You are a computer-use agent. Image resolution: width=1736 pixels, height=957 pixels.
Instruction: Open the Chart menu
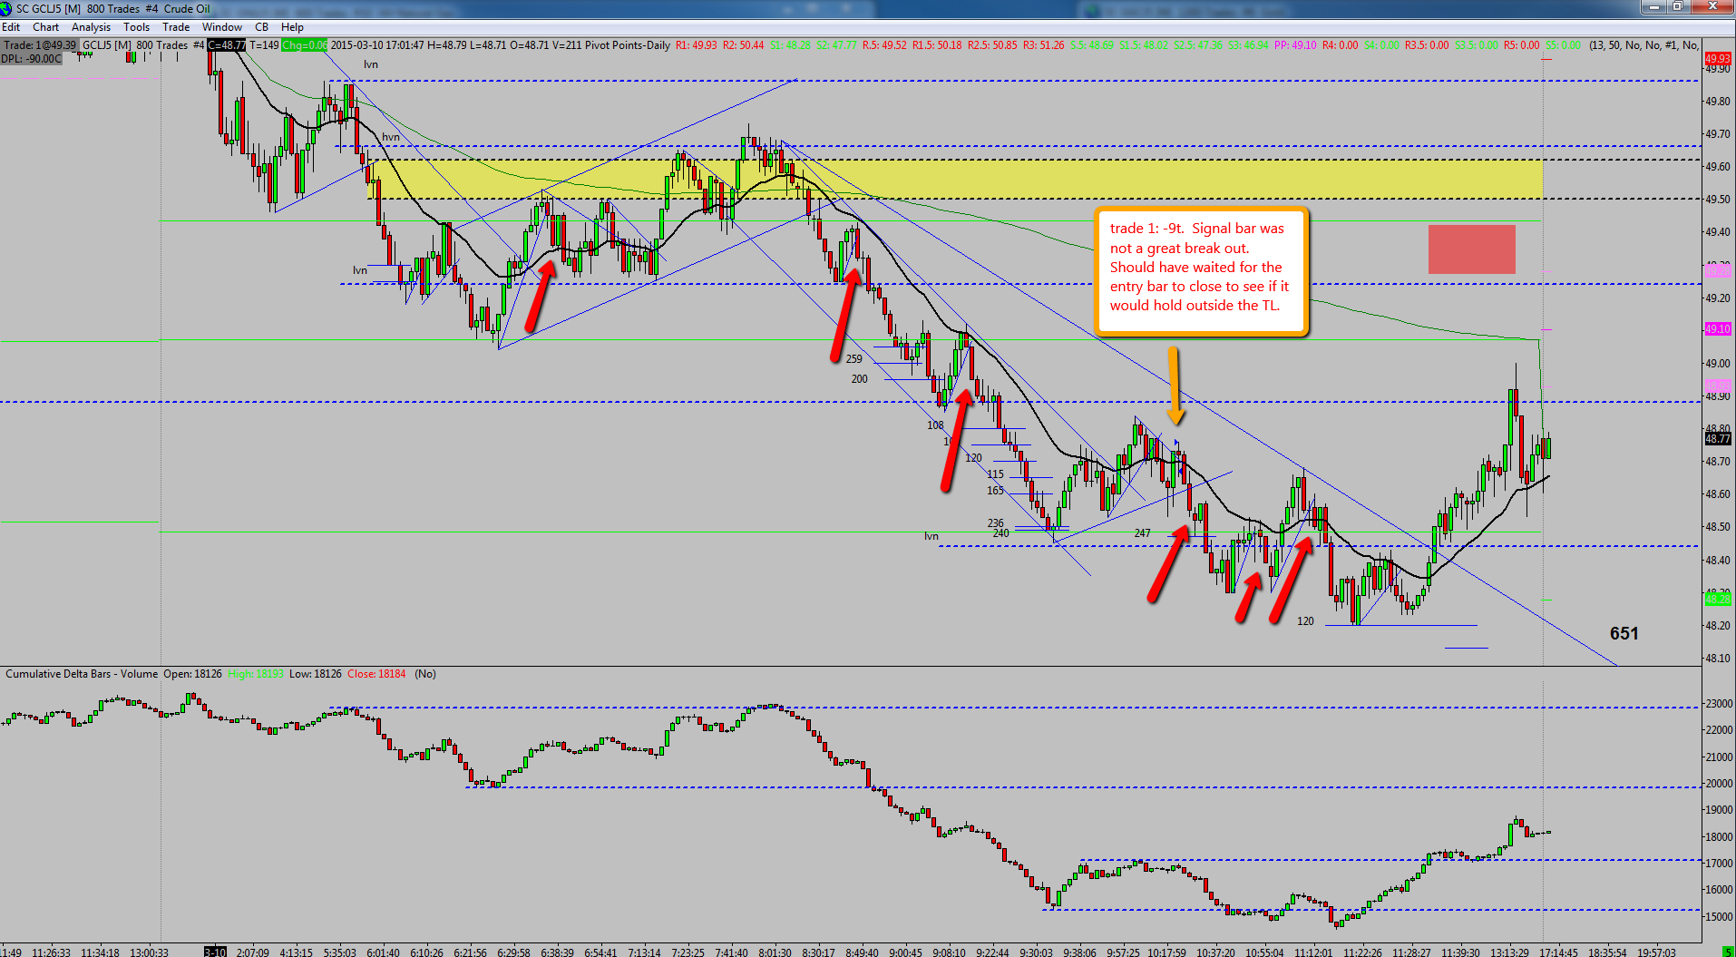click(x=45, y=27)
